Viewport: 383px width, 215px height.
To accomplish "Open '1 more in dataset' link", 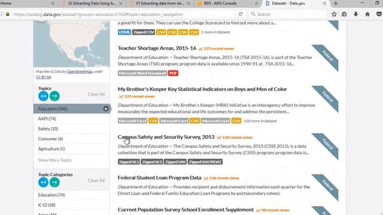I will (x=215, y=32).
